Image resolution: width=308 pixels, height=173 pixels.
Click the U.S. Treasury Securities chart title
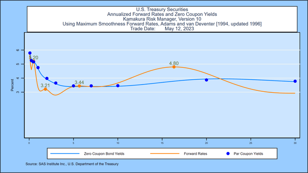[162, 10]
